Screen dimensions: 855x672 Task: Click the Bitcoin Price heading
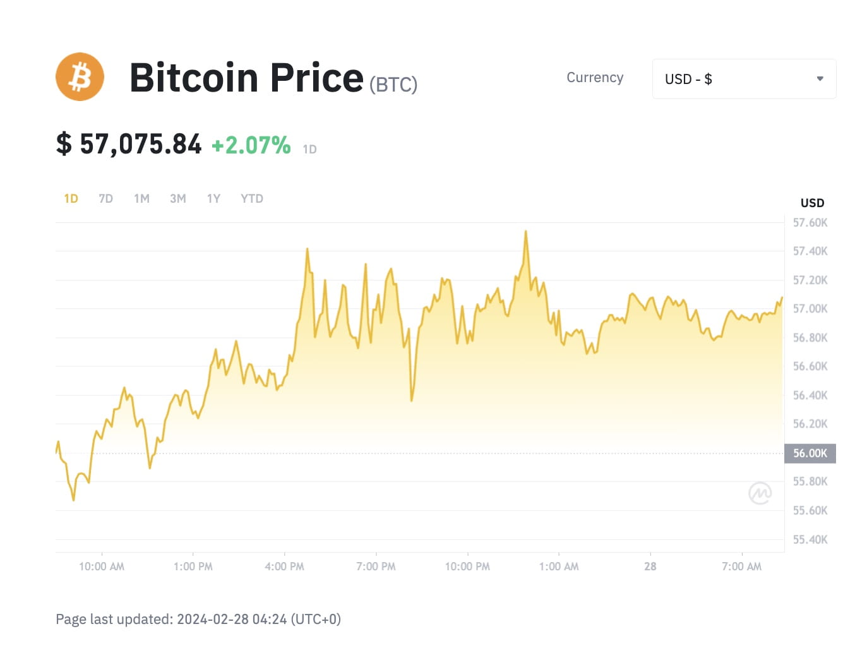(x=245, y=76)
